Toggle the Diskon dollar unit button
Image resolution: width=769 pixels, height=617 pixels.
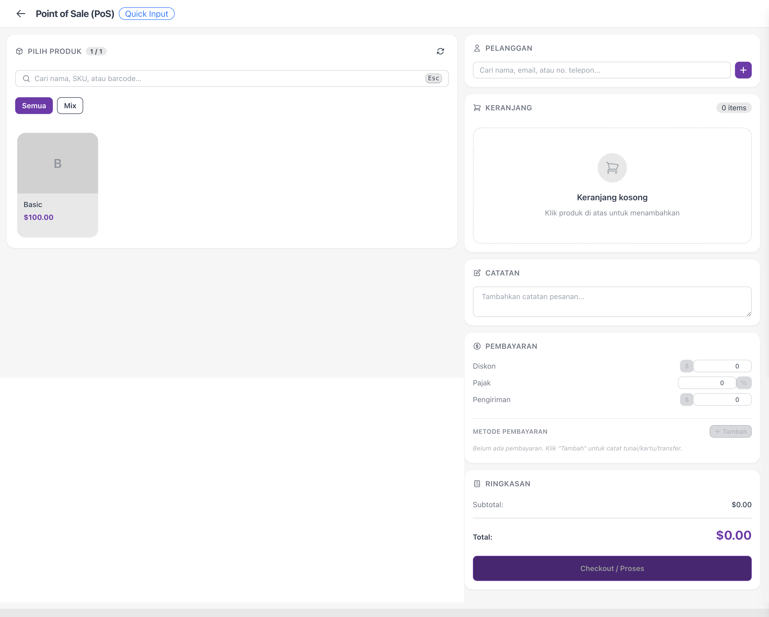click(x=687, y=366)
